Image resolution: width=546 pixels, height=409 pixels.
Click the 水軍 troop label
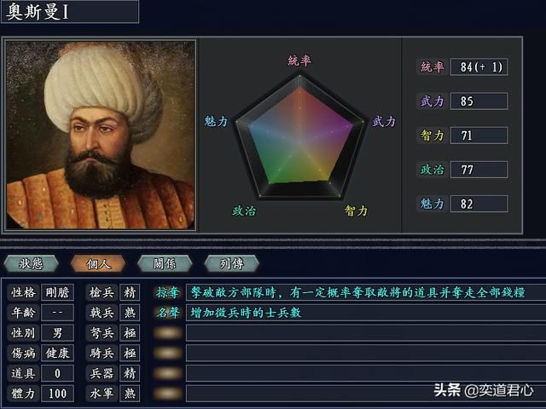[x=102, y=394]
